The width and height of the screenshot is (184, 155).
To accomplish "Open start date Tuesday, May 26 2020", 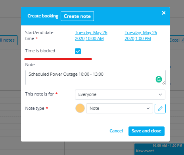I will tap(91, 35).
